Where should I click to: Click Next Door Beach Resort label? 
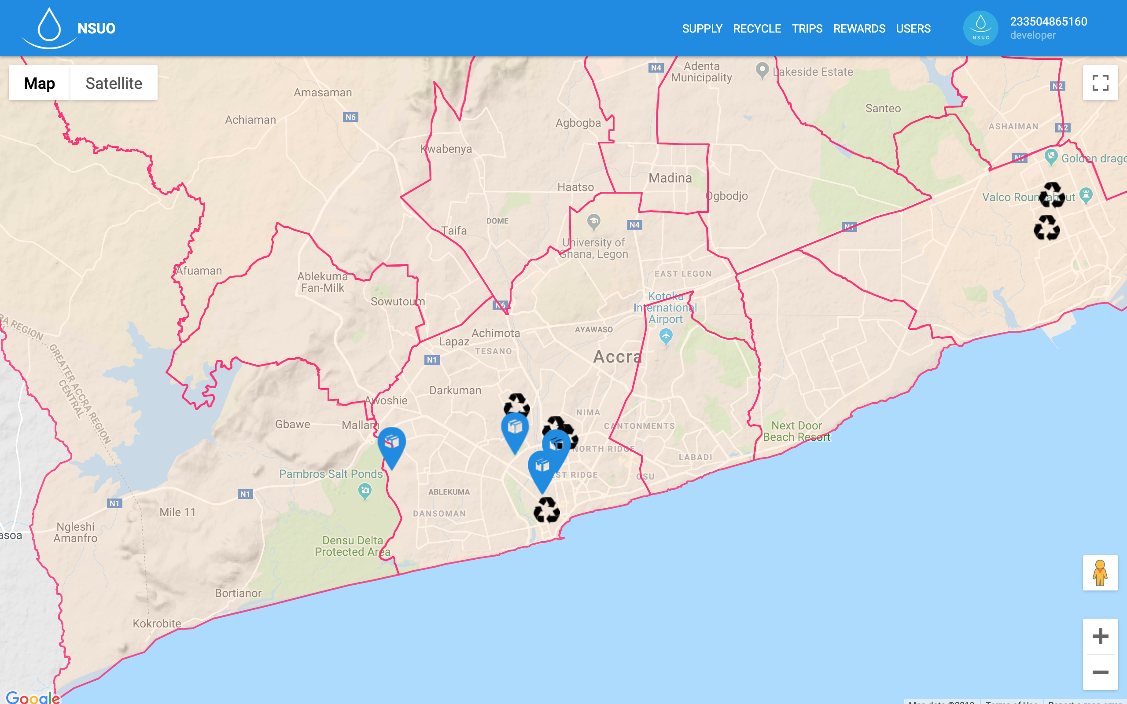[x=796, y=431]
